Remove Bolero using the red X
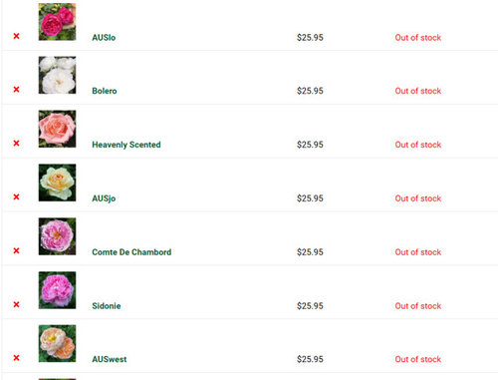The image size is (498, 380). (x=16, y=90)
